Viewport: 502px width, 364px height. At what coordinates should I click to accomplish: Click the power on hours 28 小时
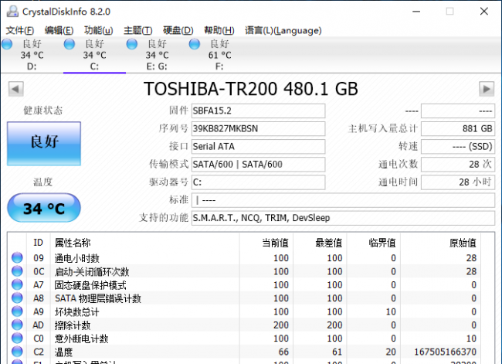tap(458, 182)
